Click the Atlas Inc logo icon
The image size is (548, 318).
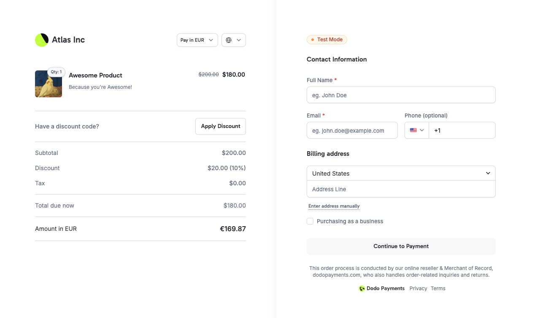(42, 40)
